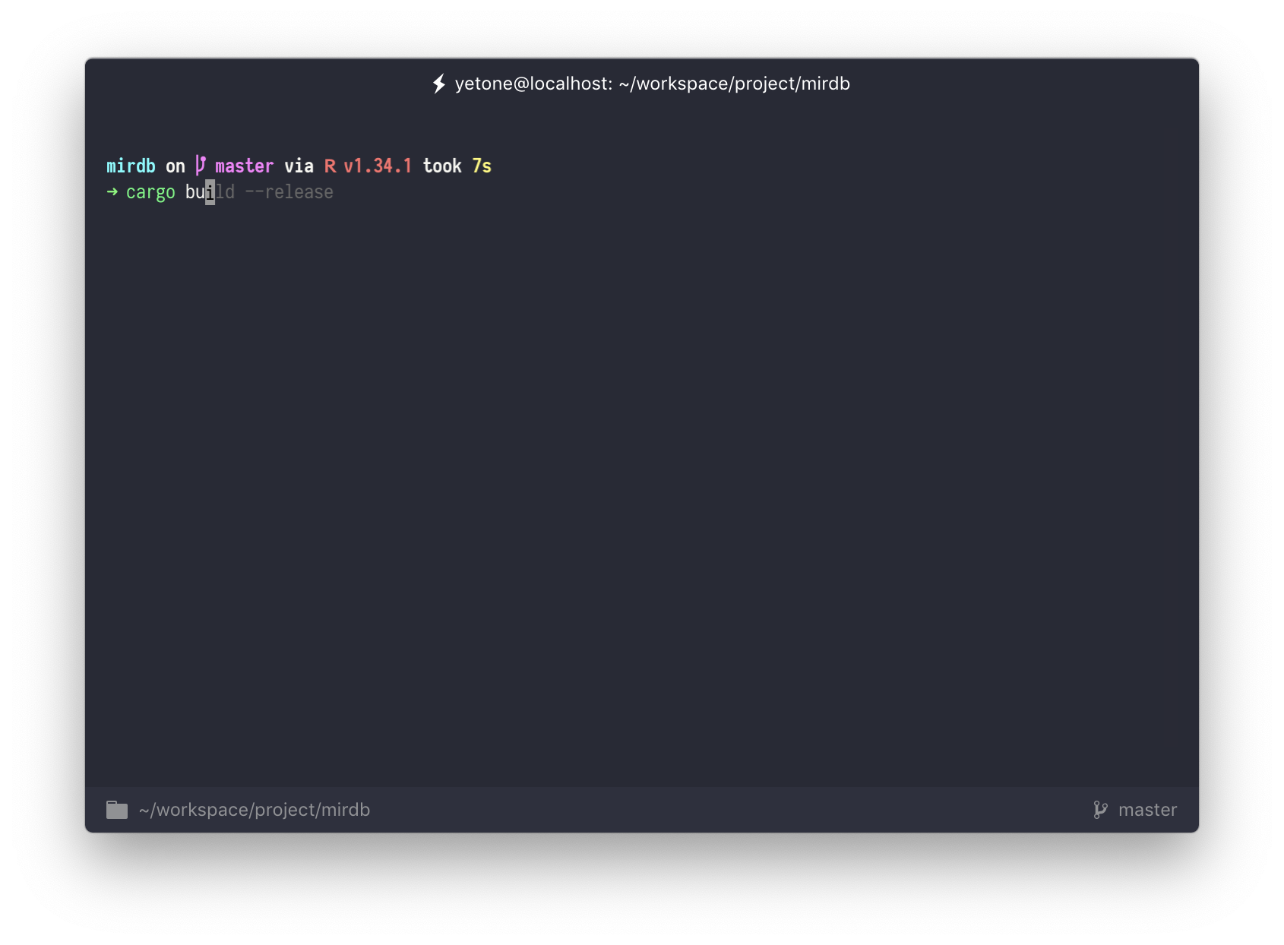Click the green prompt arrow
This screenshot has height=945, width=1284.
point(112,192)
